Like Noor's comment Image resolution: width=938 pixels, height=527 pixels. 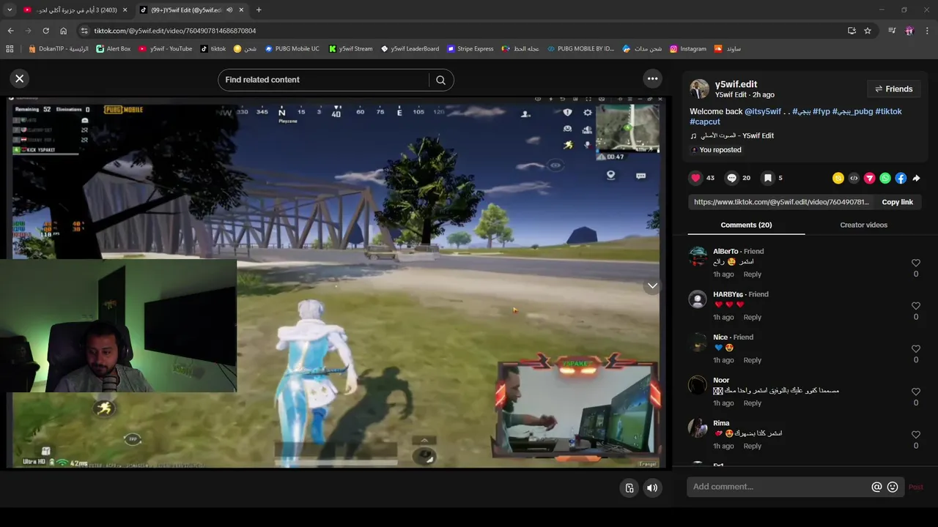coord(915,392)
